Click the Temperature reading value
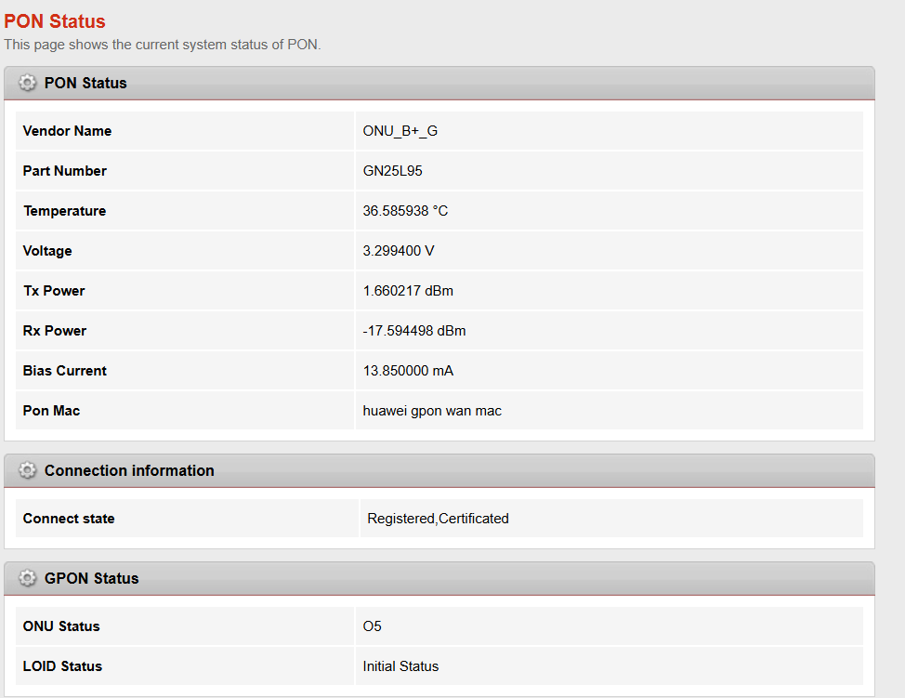Viewport: 905px width, 698px height. click(x=405, y=211)
